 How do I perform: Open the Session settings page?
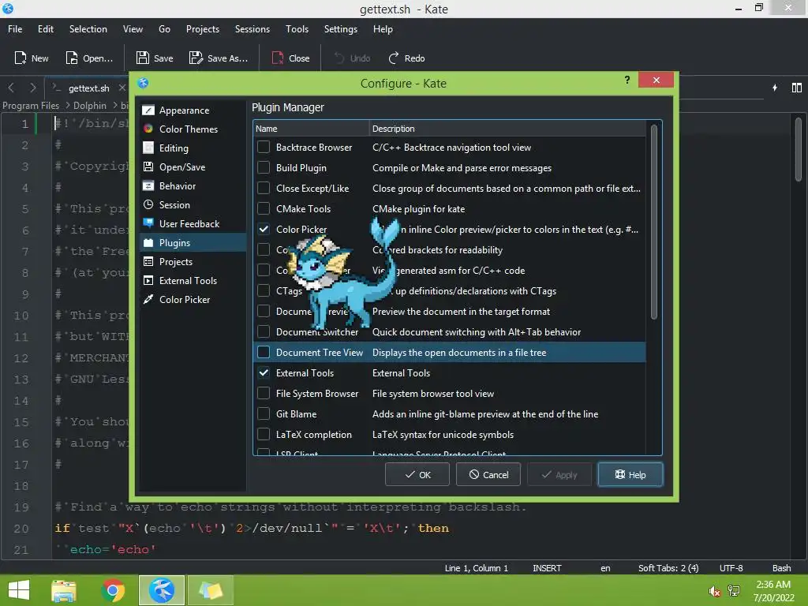[193, 204]
